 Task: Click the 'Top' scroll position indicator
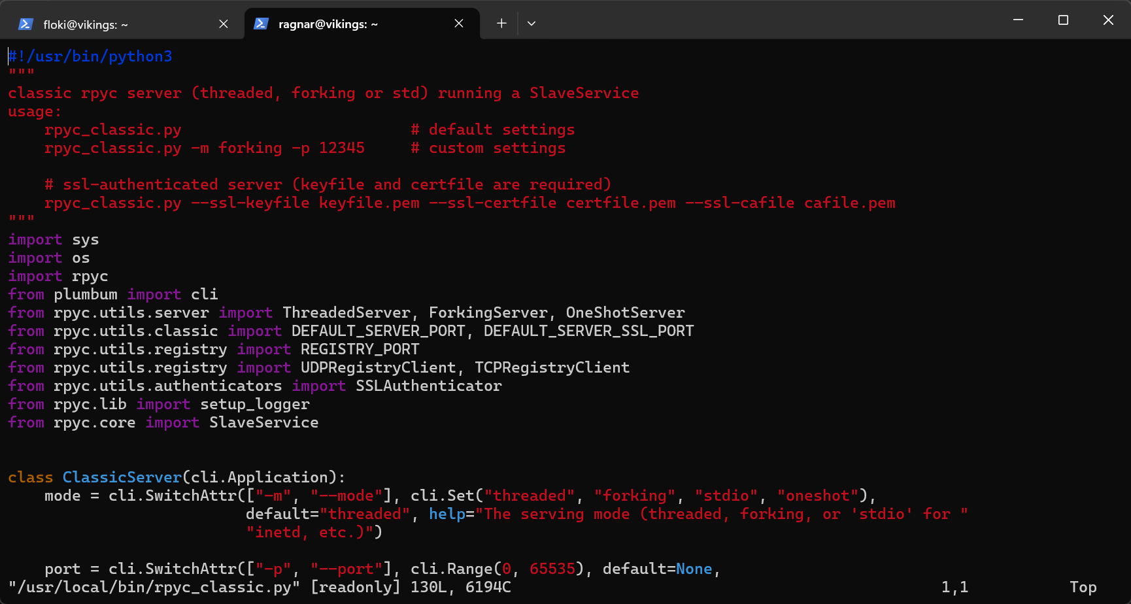click(1083, 587)
